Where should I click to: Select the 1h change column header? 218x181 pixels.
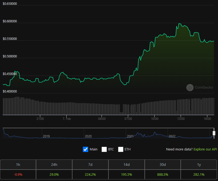[18, 165]
